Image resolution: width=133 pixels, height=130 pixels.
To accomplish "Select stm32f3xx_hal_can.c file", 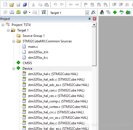I will (x=56, y=90).
